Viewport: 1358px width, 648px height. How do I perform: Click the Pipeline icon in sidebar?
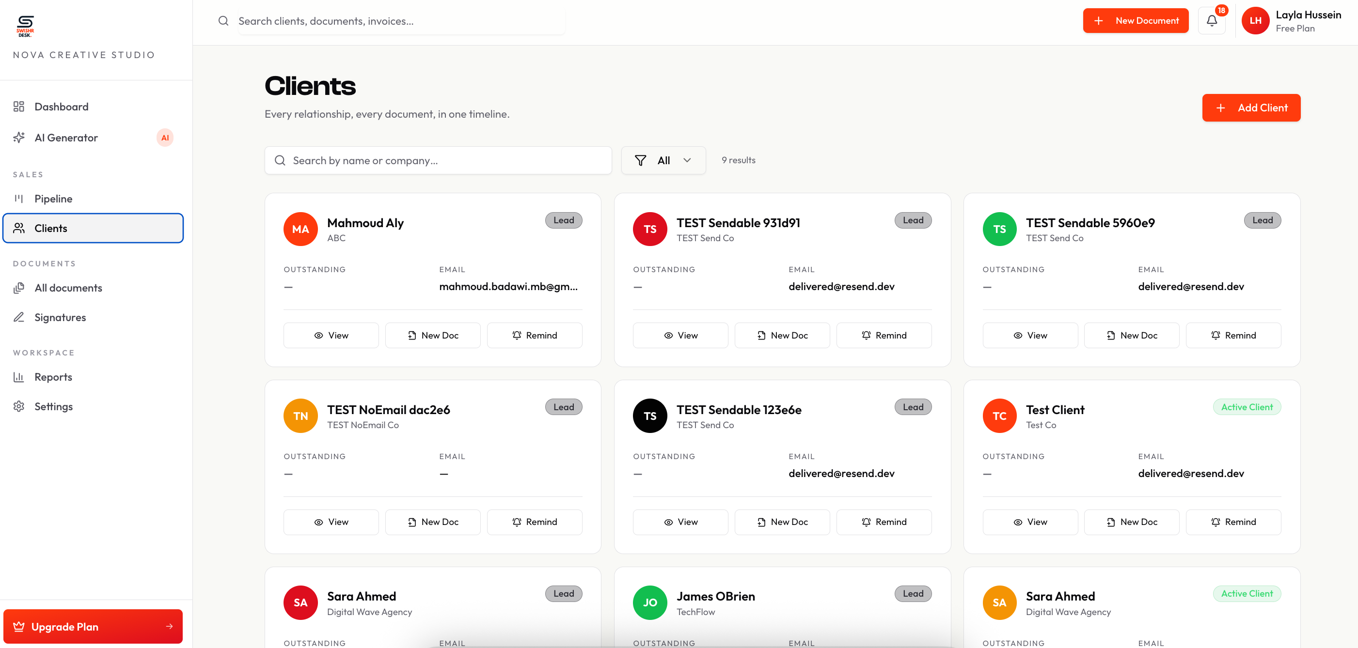pos(19,199)
